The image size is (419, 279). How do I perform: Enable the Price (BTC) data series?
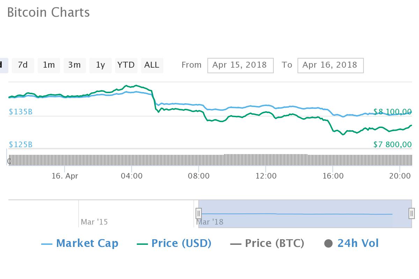(x=274, y=243)
